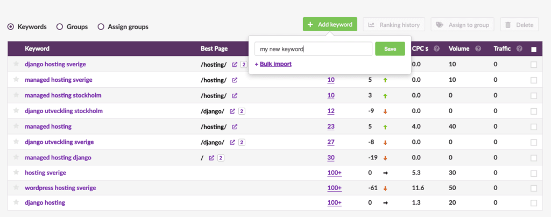The height and width of the screenshot is (217, 551).
Task: Select the Assign groups radio option
Action: point(101,26)
